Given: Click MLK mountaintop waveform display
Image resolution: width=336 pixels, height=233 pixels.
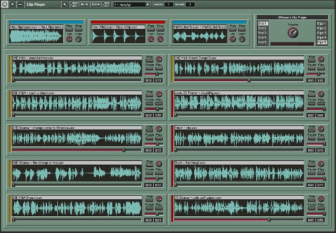Looking at the screenshot, I should tap(77, 68).
